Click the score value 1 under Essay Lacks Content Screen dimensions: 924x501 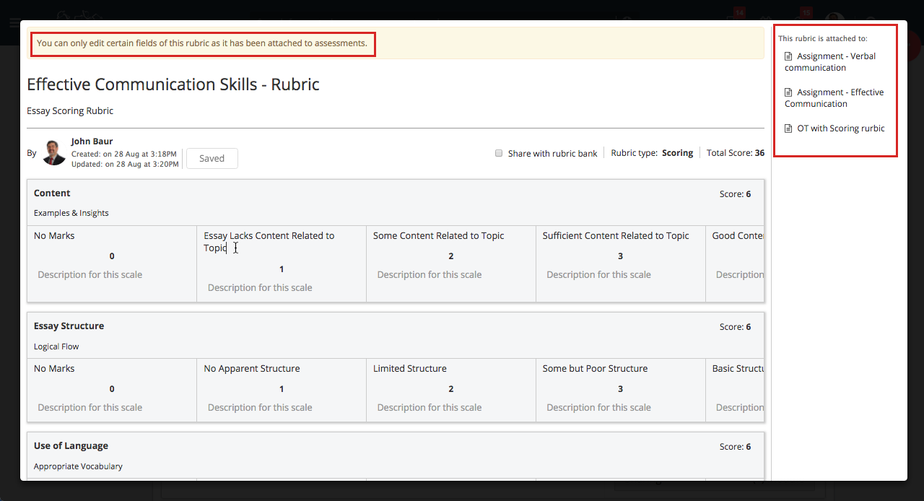(282, 269)
